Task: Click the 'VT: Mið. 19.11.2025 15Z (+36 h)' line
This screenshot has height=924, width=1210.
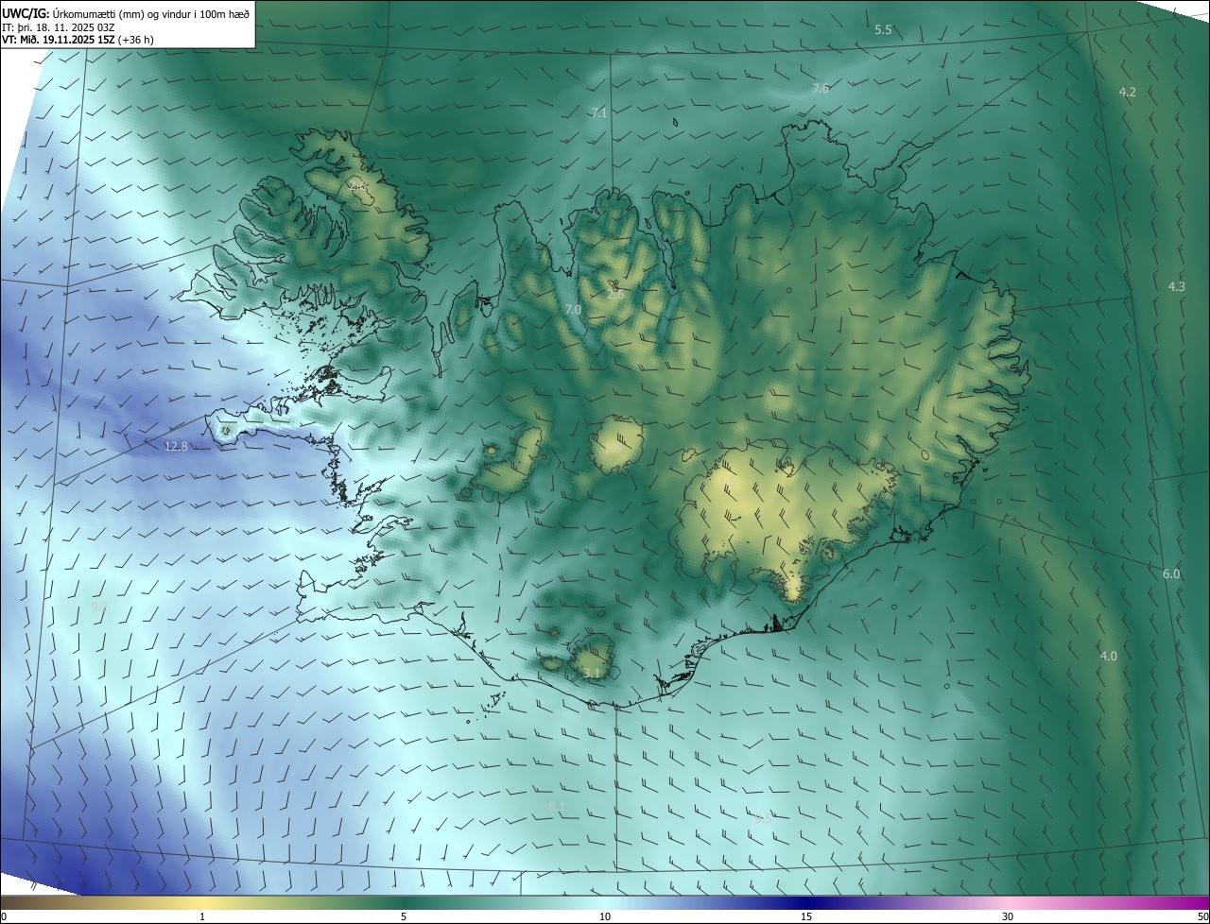Action: 78,40
